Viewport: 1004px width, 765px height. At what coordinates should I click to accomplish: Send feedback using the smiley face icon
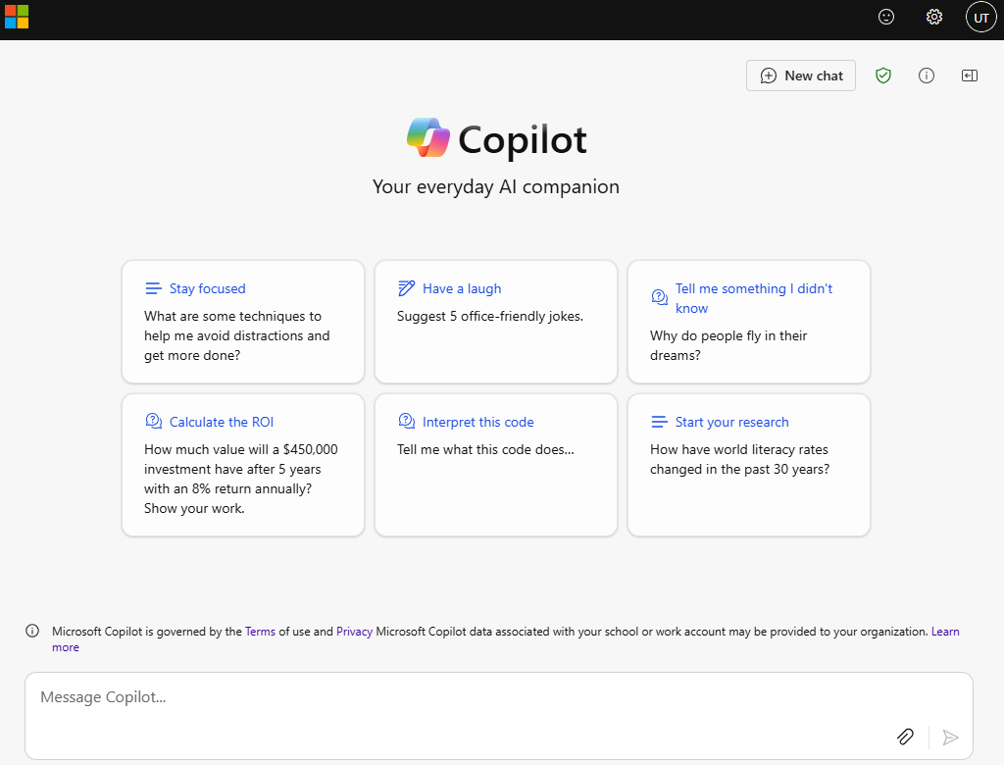tap(886, 17)
